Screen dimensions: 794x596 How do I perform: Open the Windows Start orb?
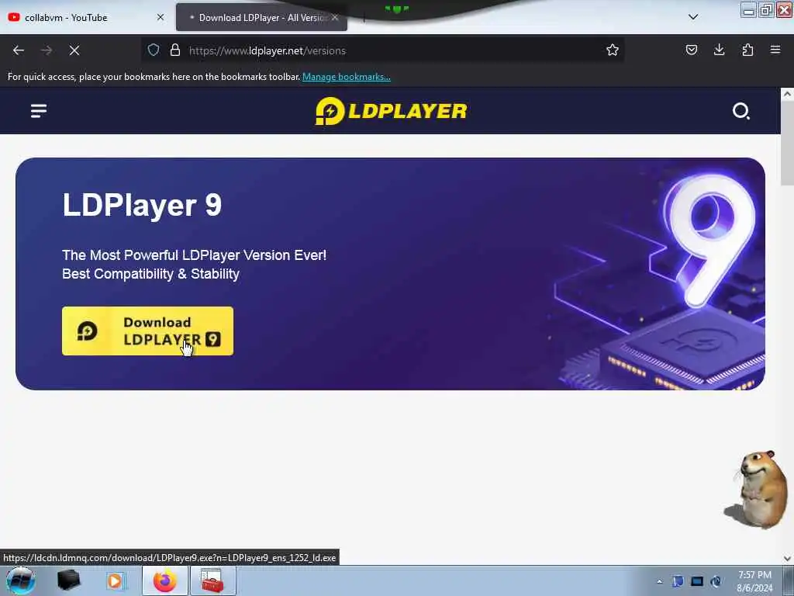(20, 580)
